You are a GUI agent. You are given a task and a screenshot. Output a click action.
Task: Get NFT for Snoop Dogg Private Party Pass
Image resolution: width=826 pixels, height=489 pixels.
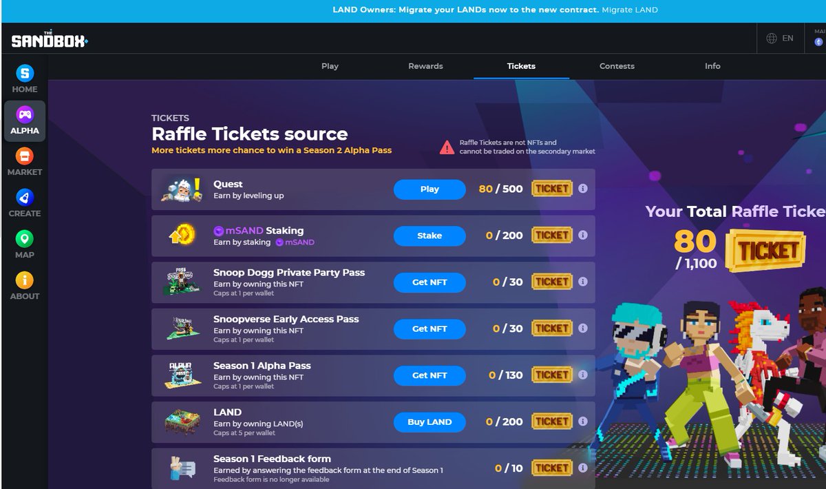tap(430, 282)
